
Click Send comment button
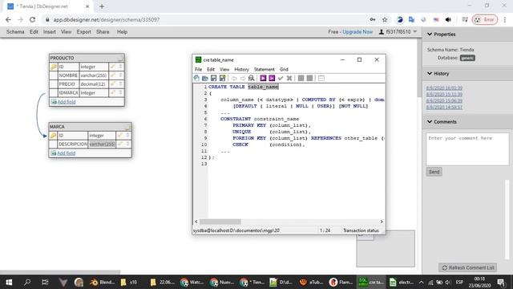[434, 172]
